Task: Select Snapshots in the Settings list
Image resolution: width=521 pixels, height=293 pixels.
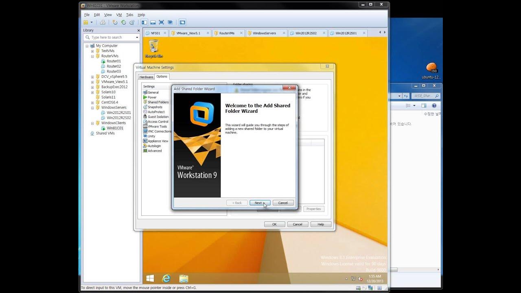Action: pyautogui.click(x=155, y=107)
